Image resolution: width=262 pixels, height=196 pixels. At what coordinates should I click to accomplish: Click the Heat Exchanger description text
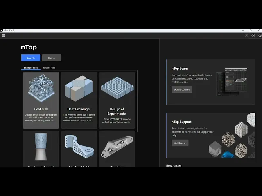[79, 118]
